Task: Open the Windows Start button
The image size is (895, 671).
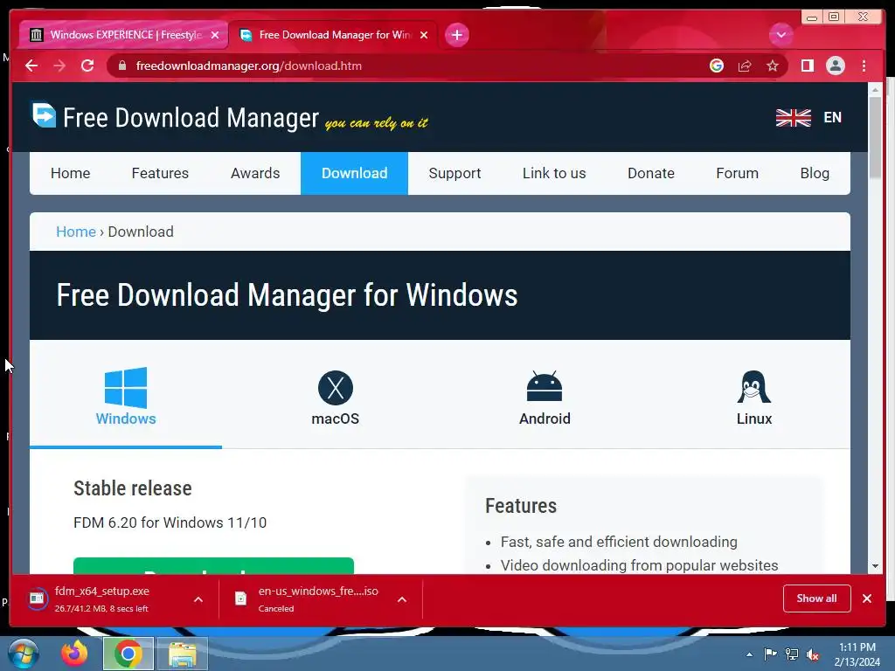Action: point(24,654)
